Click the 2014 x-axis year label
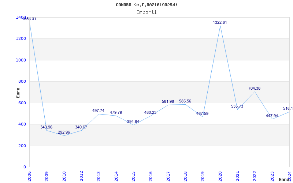293x183 pixels. (116, 176)
